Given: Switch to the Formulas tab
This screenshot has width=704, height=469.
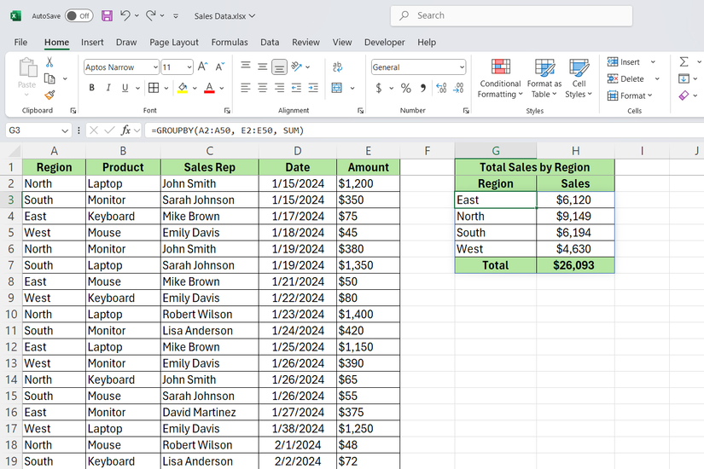Looking at the screenshot, I should (230, 42).
